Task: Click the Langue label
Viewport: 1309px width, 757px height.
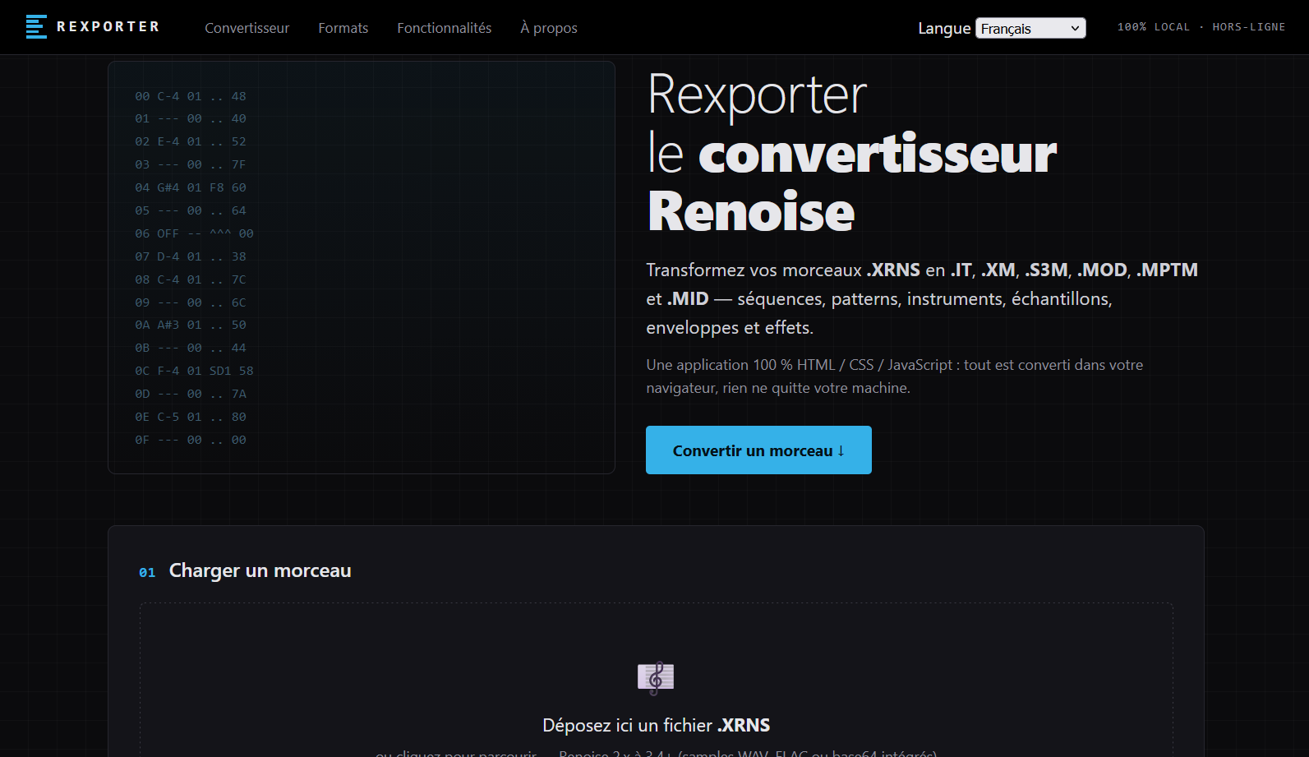Action: point(944,28)
